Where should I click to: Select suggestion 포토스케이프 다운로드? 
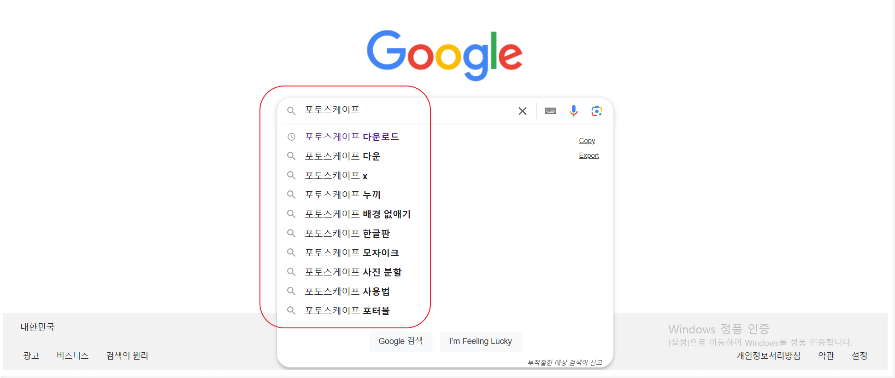click(x=352, y=137)
